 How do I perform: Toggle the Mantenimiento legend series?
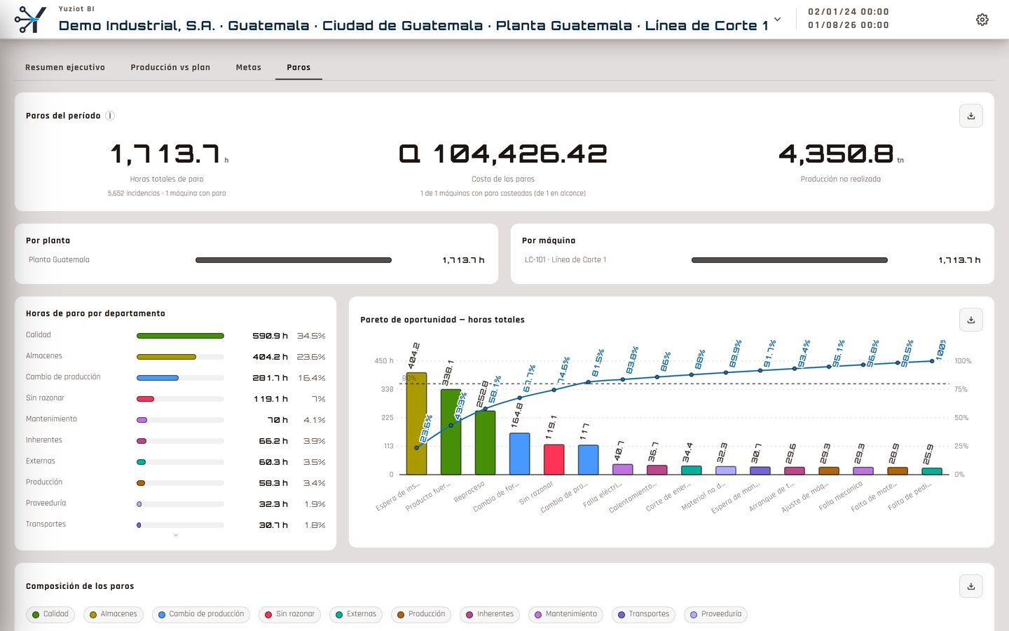[566, 614]
